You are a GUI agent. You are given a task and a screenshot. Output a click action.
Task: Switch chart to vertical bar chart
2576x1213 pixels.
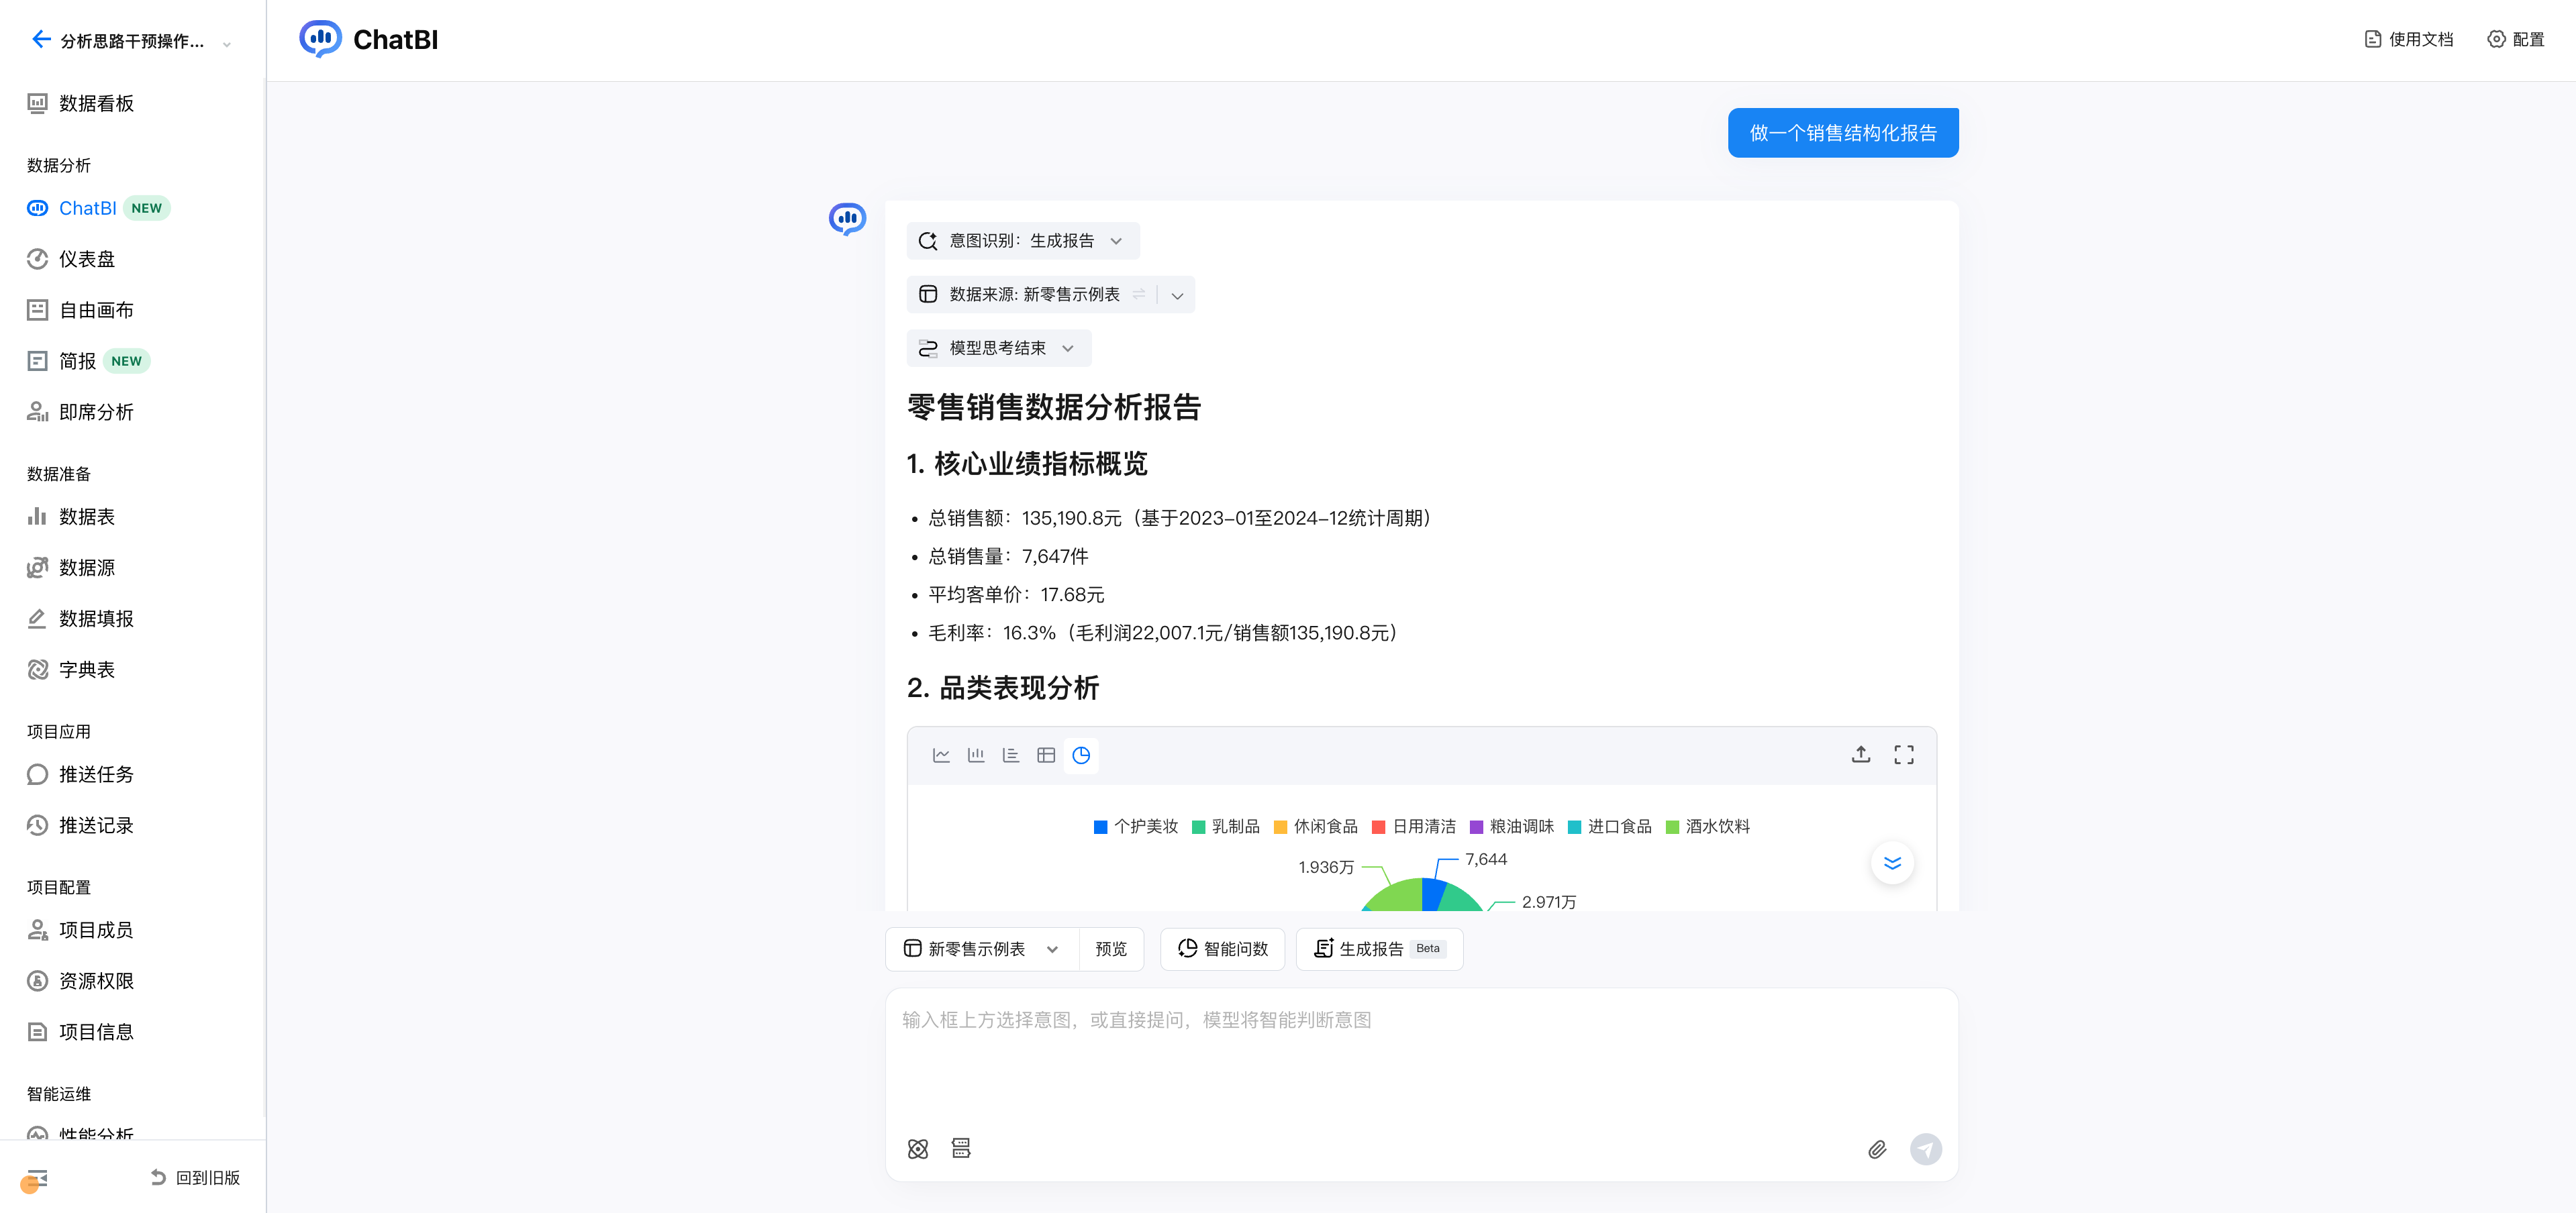(x=976, y=755)
